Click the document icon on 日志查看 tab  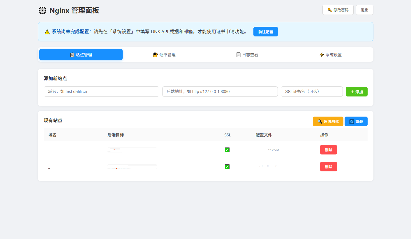coord(238,55)
